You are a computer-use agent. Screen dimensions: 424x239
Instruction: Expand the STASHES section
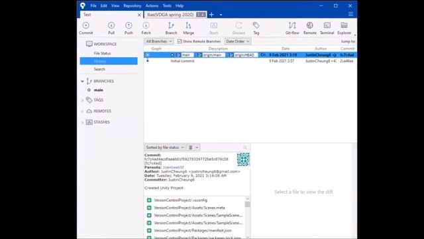pyautogui.click(x=82, y=122)
